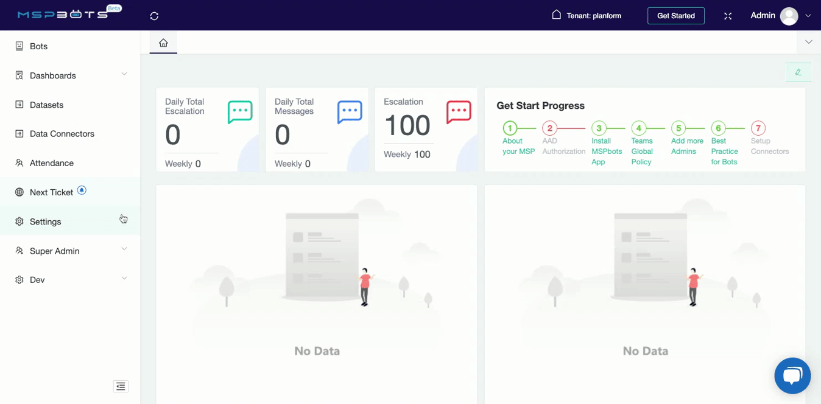The height and width of the screenshot is (404, 821).
Task: Select step 3 circle Install MSPbots App
Action: tap(599, 128)
